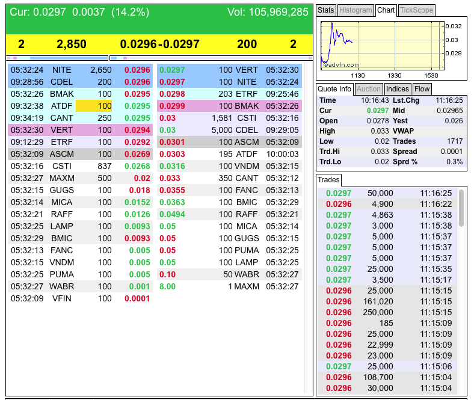474x400 pixels.
Task: Select the RAFF bid at 0.0126
Action: (x=80, y=214)
